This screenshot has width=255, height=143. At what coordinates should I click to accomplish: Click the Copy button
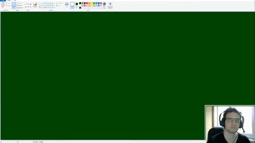point(8,6)
